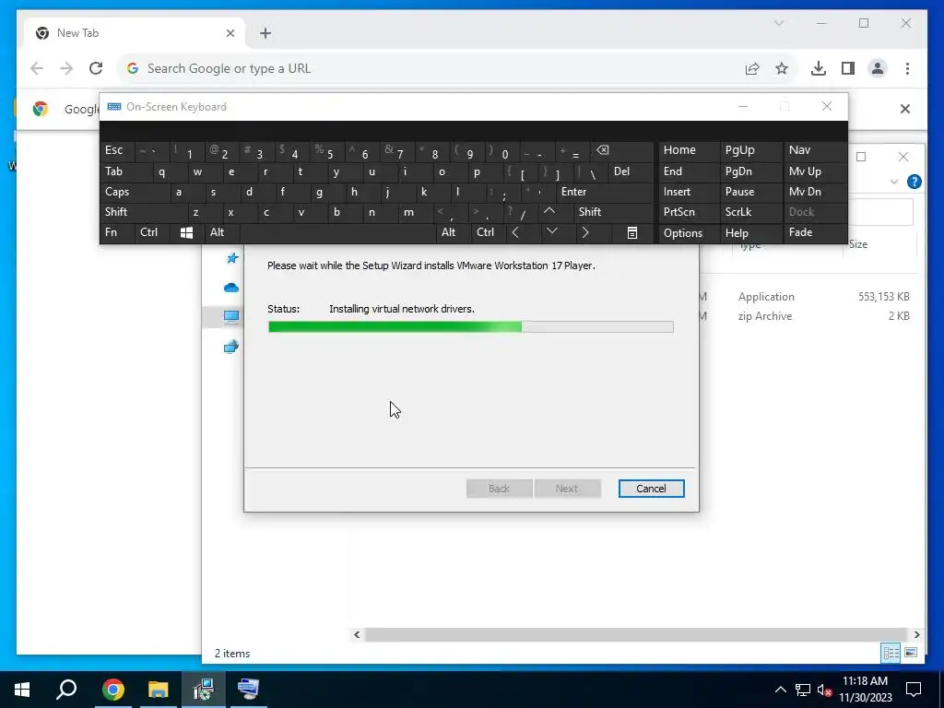Open taskbar search magnifier
Screen dimensions: 944x708
pos(66,690)
